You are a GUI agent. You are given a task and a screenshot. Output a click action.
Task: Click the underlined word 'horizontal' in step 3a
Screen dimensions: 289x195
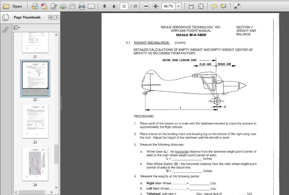pyautogui.click(x=182, y=151)
